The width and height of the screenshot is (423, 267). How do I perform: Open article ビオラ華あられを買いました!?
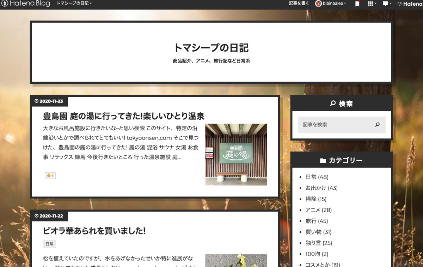94,231
